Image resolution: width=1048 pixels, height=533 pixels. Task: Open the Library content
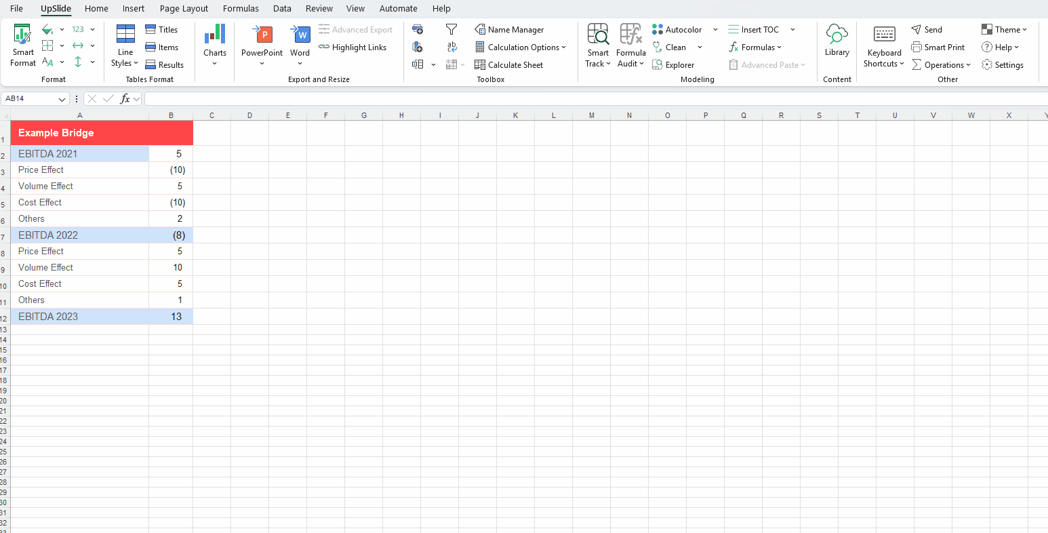point(837,41)
